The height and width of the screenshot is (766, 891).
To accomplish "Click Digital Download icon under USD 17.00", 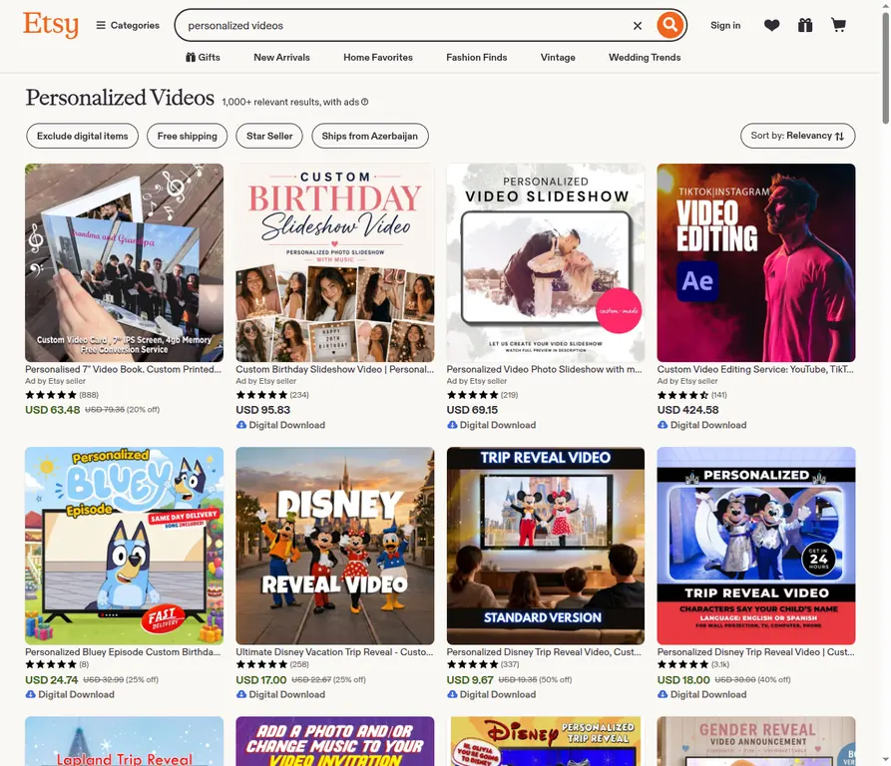I will click(241, 694).
